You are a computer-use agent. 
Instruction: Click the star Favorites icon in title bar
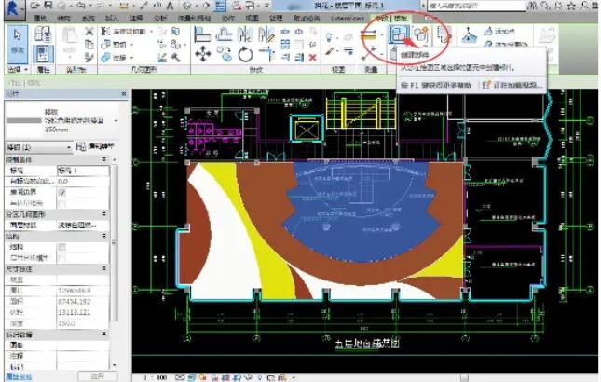pyautogui.click(x=571, y=6)
